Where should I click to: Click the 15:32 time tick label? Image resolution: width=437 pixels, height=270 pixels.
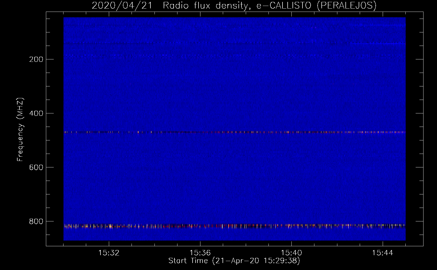109,253
